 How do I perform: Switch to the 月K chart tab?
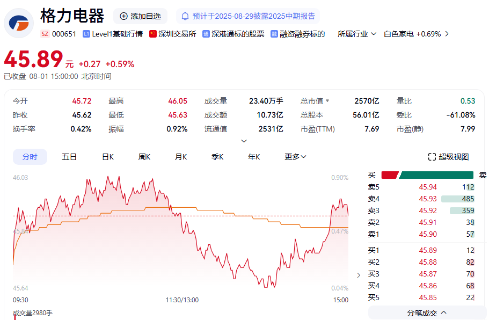tap(181, 157)
